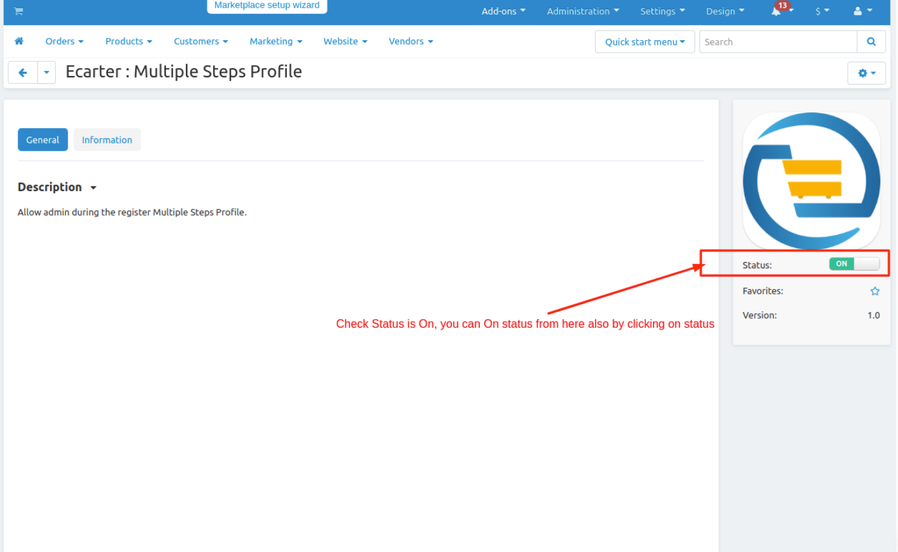Click into the Search input field

pos(778,42)
